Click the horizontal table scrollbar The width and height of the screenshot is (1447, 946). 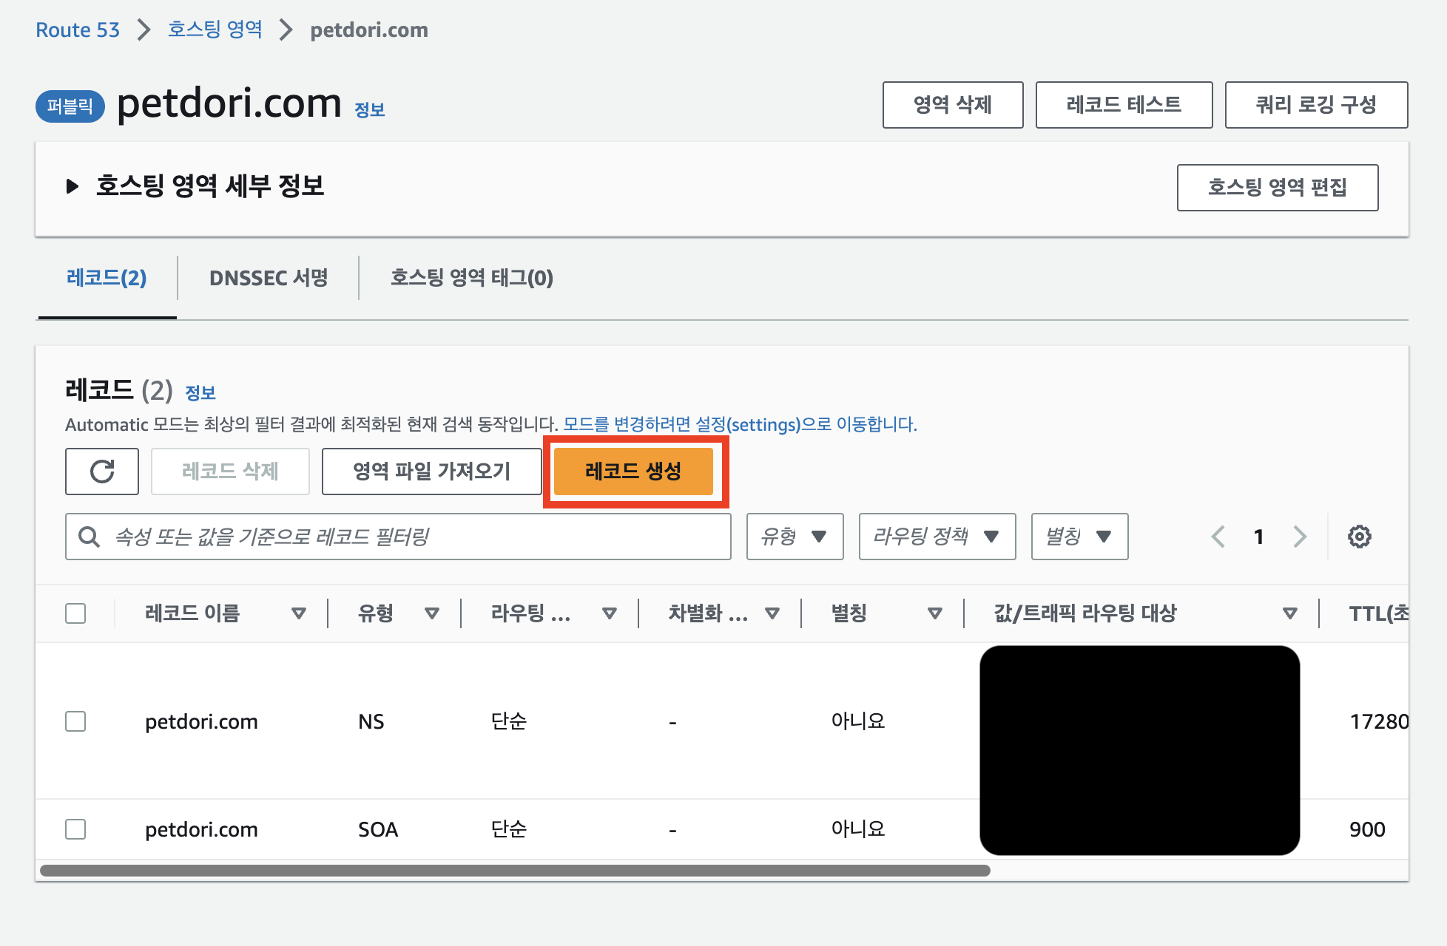pyautogui.click(x=515, y=871)
